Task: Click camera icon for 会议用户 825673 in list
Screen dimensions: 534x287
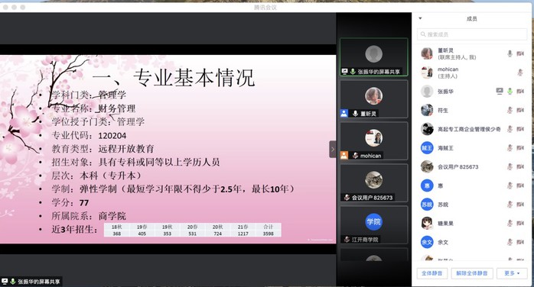Action: pos(520,166)
